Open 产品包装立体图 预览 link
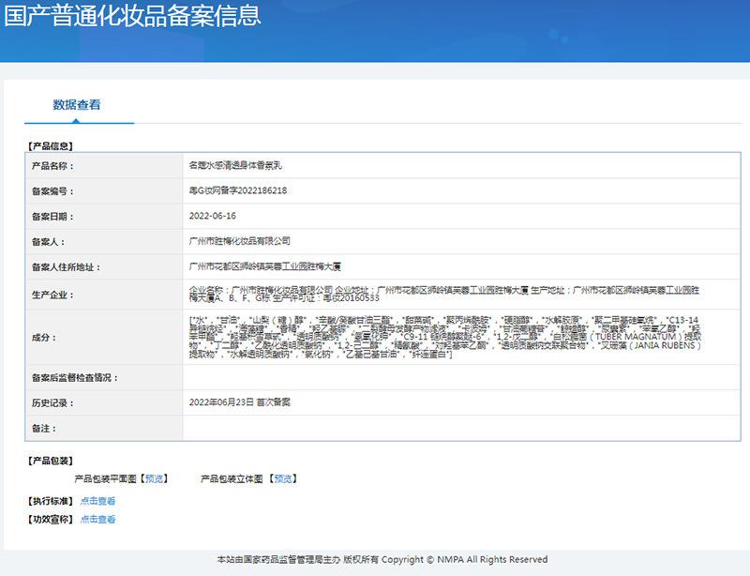Viewport: 750px width, 576px height. tap(283, 478)
